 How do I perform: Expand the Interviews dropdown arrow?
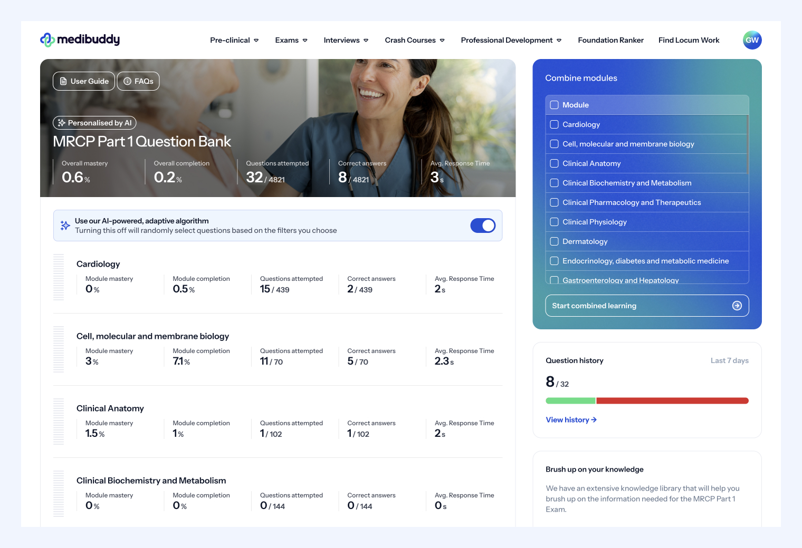coord(366,41)
